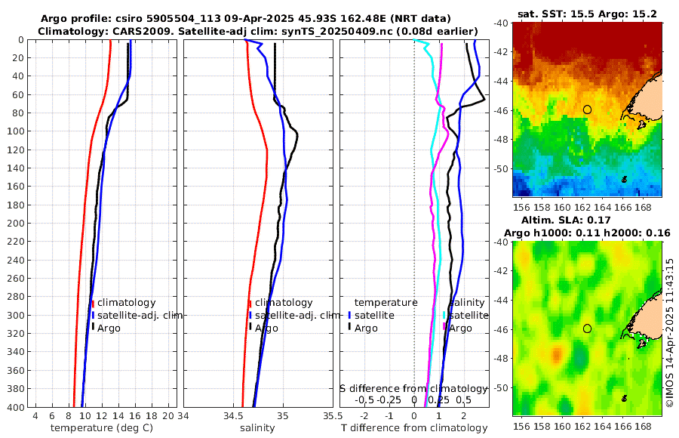Click the New Zealand landmass on the SLA map

click(x=647, y=319)
